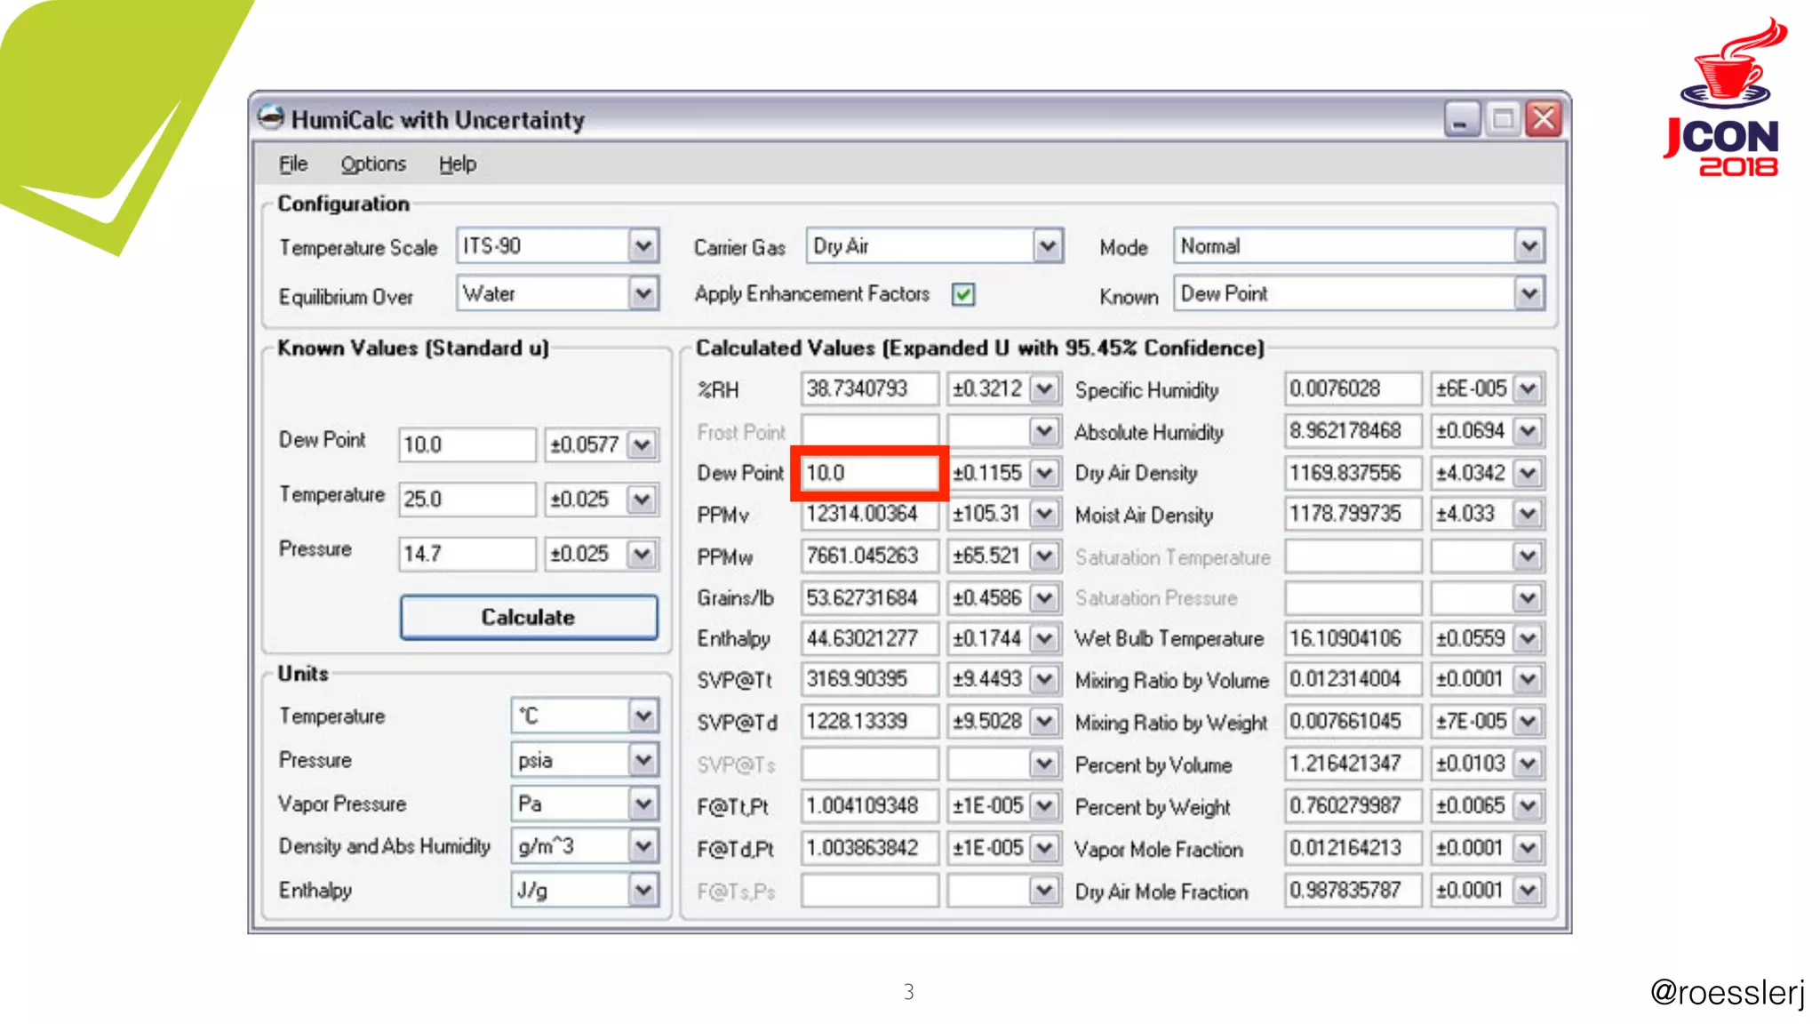Expand the Carrier Gas Dry Air dropdown
Viewport: 1820px width, 1024px height.
point(1048,246)
